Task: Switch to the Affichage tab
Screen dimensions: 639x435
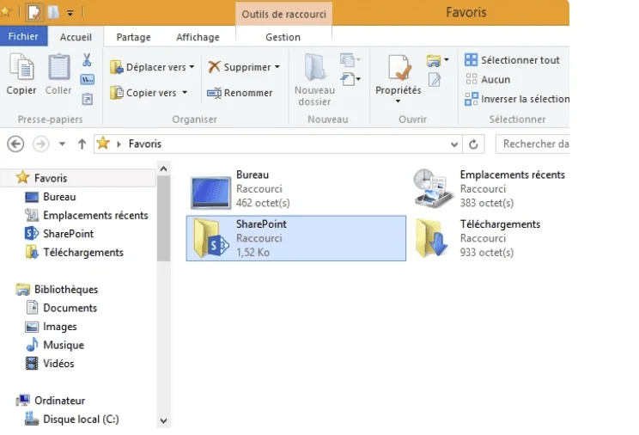Action: click(198, 37)
